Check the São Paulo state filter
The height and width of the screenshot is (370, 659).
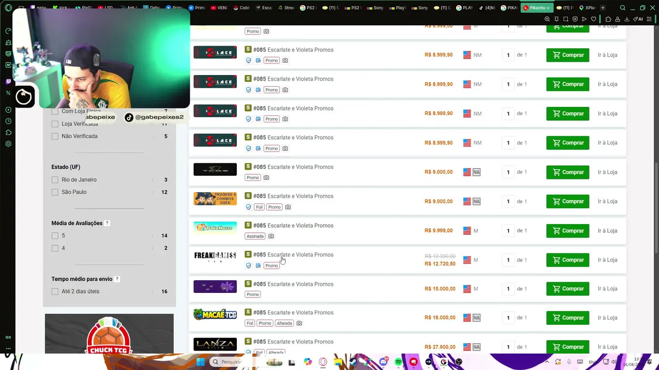tap(55, 192)
